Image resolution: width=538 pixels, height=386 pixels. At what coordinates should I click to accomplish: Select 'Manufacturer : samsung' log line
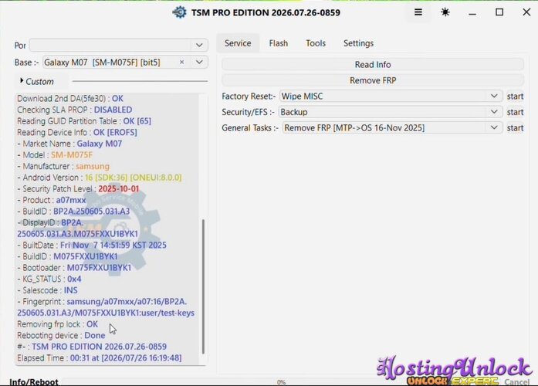click(x=63, y=166)
